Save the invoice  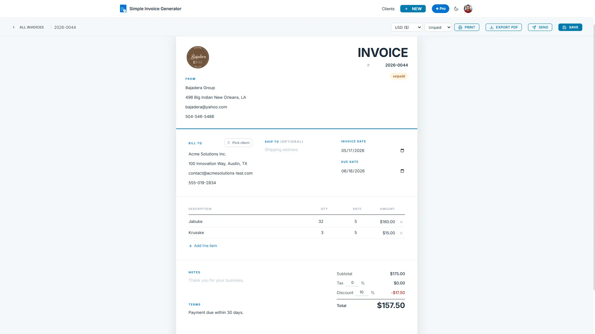[x=570, y=27]
